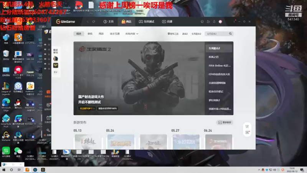Open the 05.27 game thumbnail

(x=186, y=142)
